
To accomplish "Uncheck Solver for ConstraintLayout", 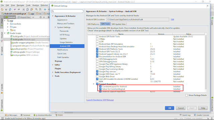I will pyautogui.click(x=100, y=89).
